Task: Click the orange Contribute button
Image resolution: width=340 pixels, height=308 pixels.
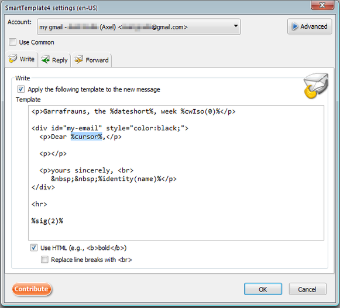Action: coord(32,289)
